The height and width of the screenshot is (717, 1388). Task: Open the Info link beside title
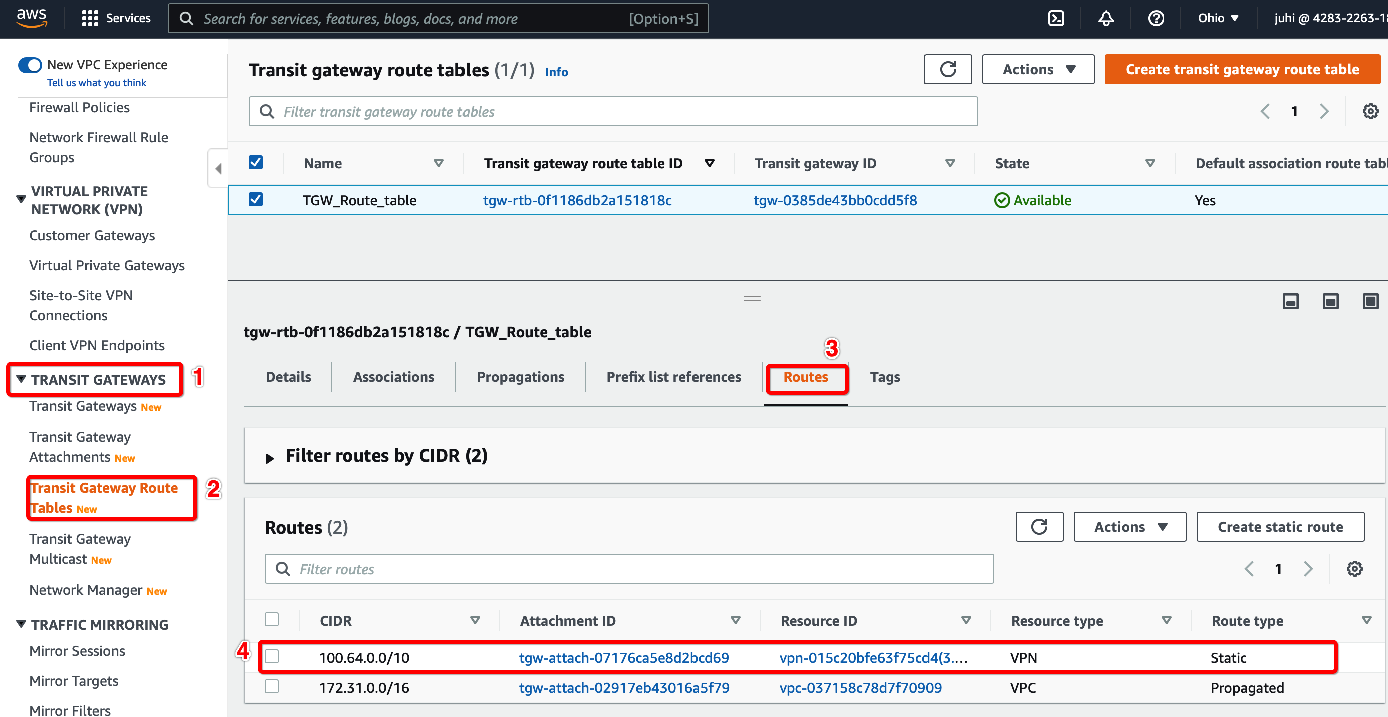556,72
